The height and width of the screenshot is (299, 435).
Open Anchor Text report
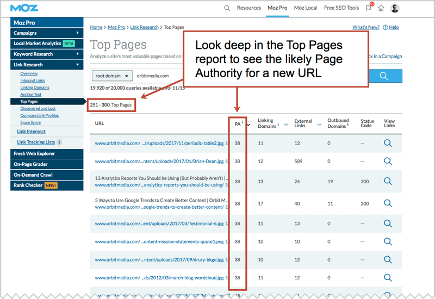pyautogui.click(x=31, y=95)
